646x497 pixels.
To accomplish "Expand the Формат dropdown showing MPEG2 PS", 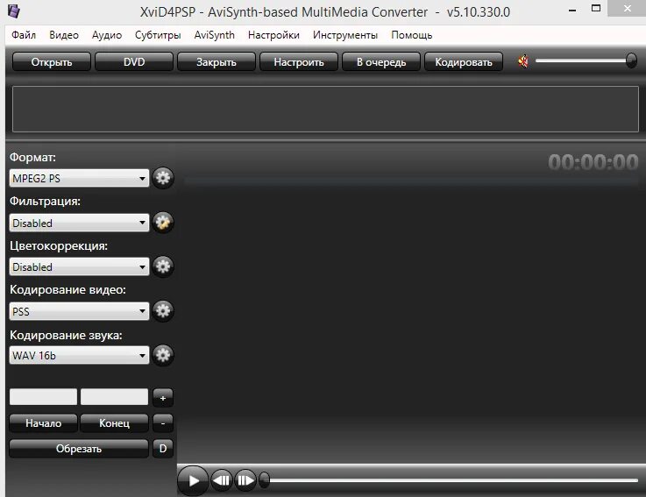I will (x=79, y=178).
